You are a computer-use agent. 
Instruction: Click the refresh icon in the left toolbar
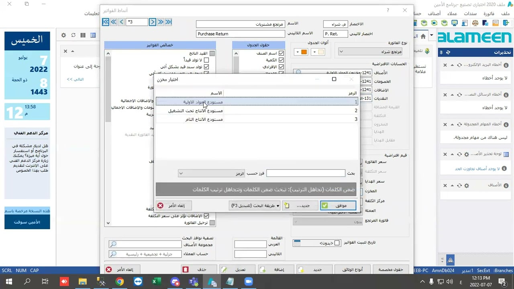tap(73, 35)
